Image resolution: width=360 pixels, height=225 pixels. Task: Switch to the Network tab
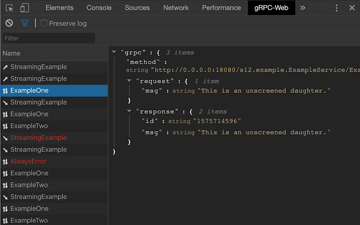(175, 8)
